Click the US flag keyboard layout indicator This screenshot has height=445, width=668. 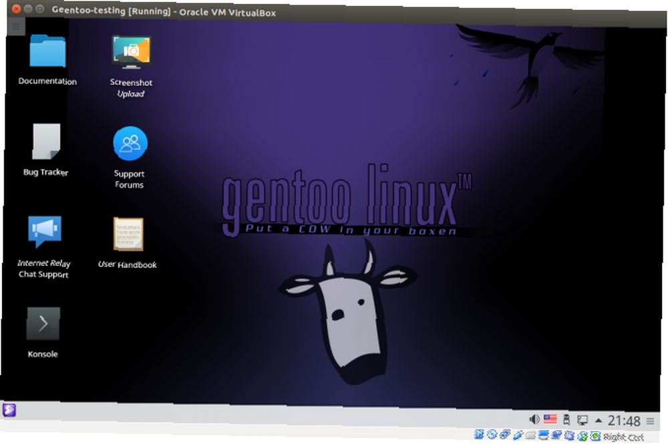(550, 420)
